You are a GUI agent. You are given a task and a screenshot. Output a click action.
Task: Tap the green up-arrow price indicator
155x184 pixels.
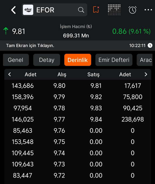6,31
